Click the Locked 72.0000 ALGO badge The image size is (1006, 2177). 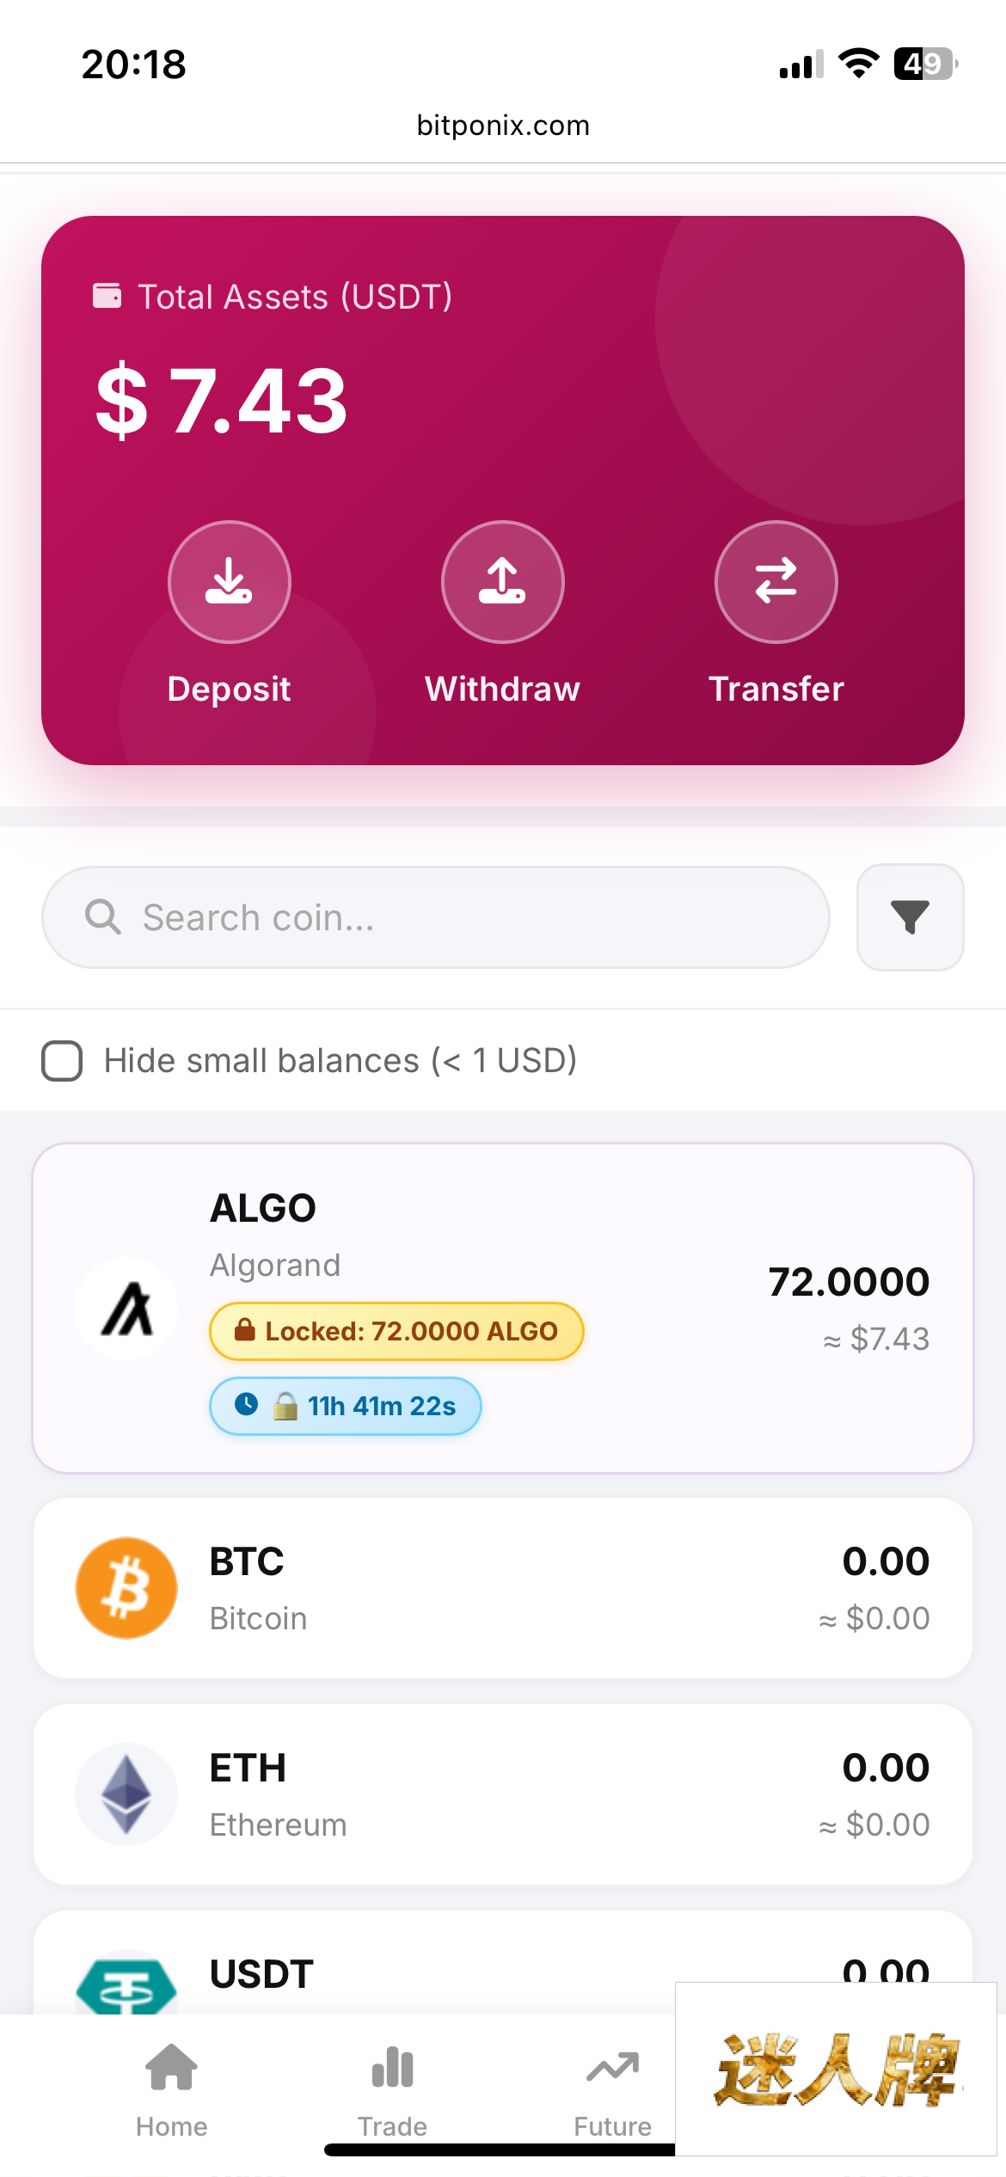[x=396, y=1332]
